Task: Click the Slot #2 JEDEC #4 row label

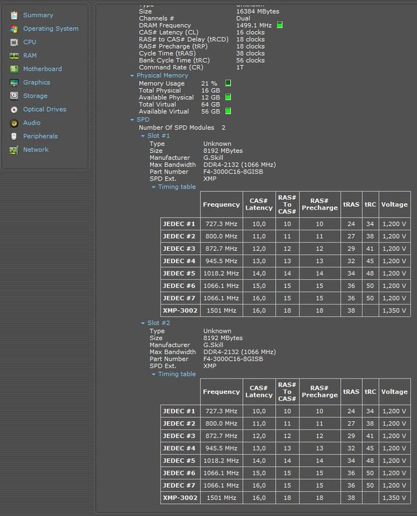Action: tap(180, 448)
